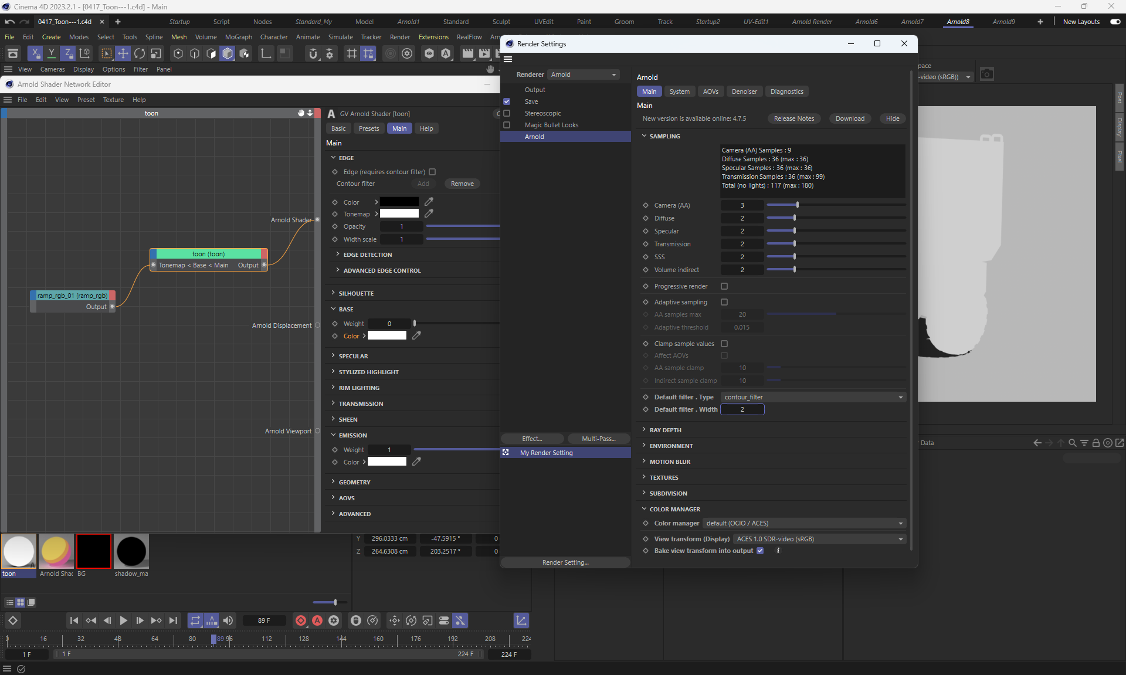Enable the Progressive render checkbox
This screenshot has width=1126, height=675.
(724, 286)
